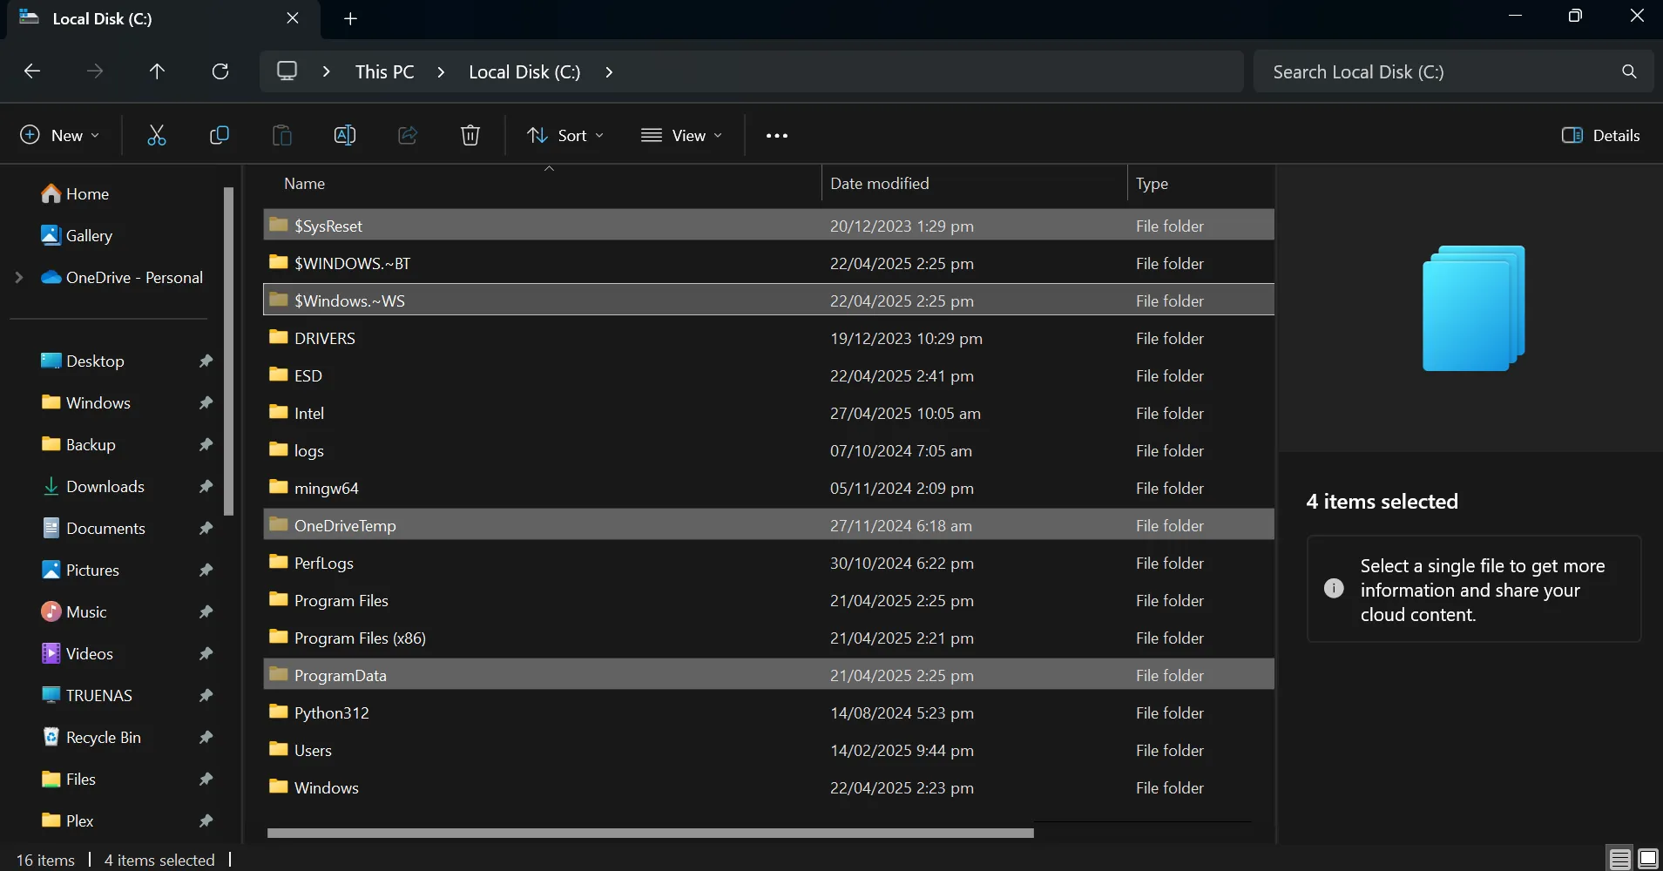Copy the selected folders
The width and height of the screenshot is (1663, 871).
tap(220, 135)
